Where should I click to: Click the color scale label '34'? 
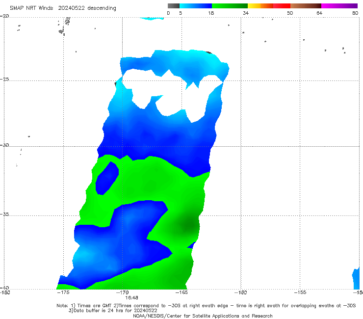click(246, 13)
